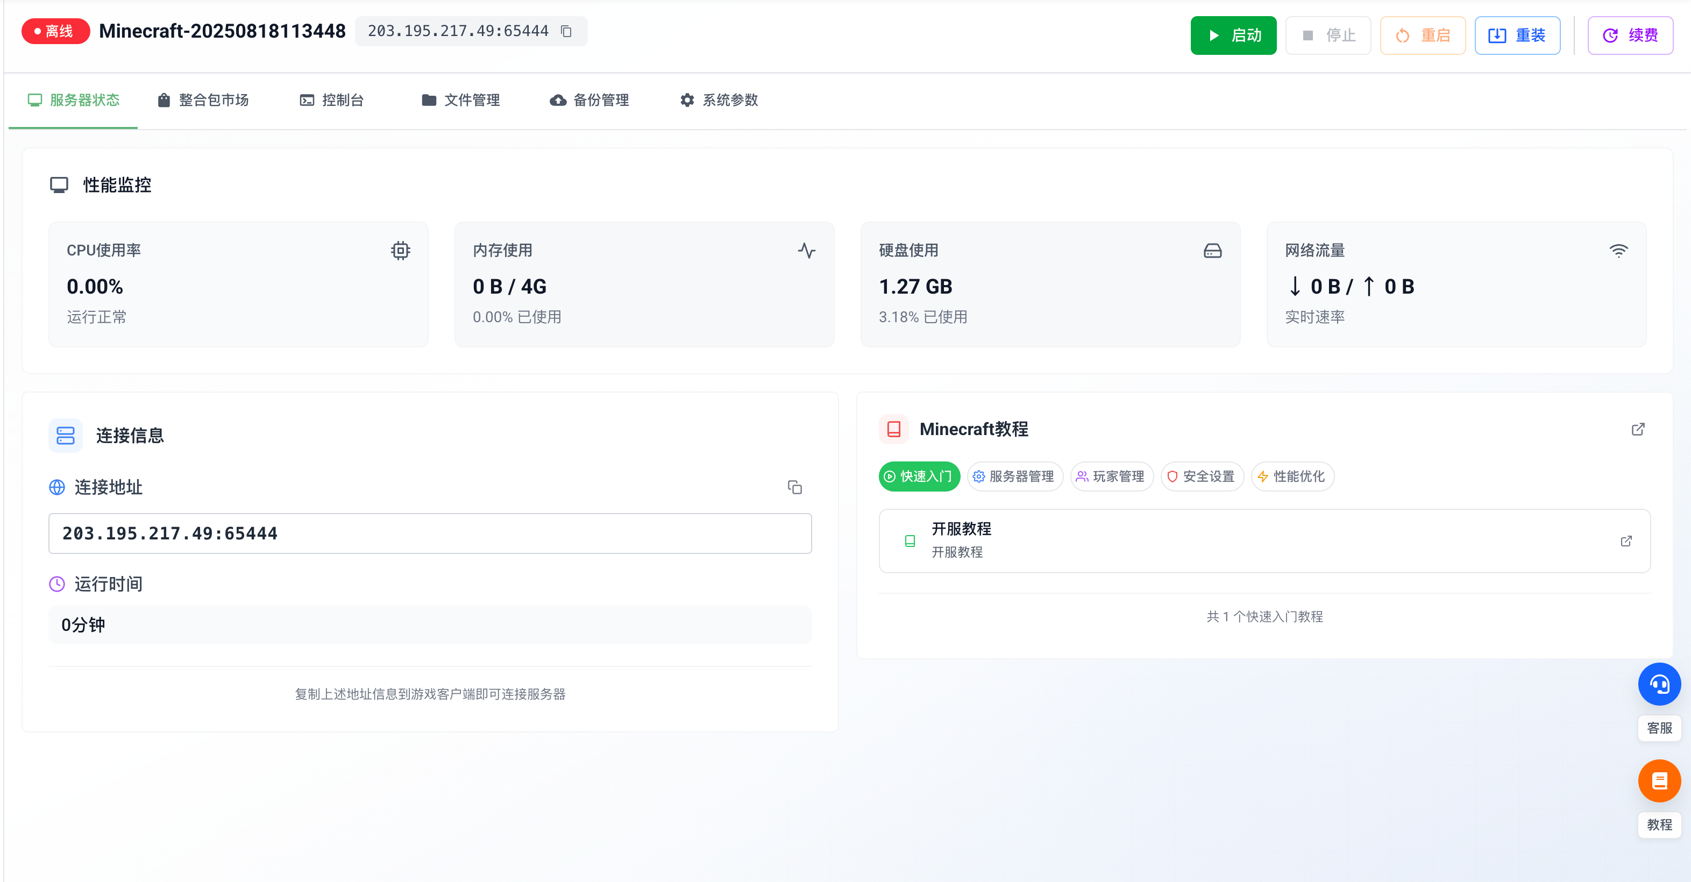Click the globe icon beside 连接地址
This screenshot has width=1691, height=882.
click(x=57, y=487)
